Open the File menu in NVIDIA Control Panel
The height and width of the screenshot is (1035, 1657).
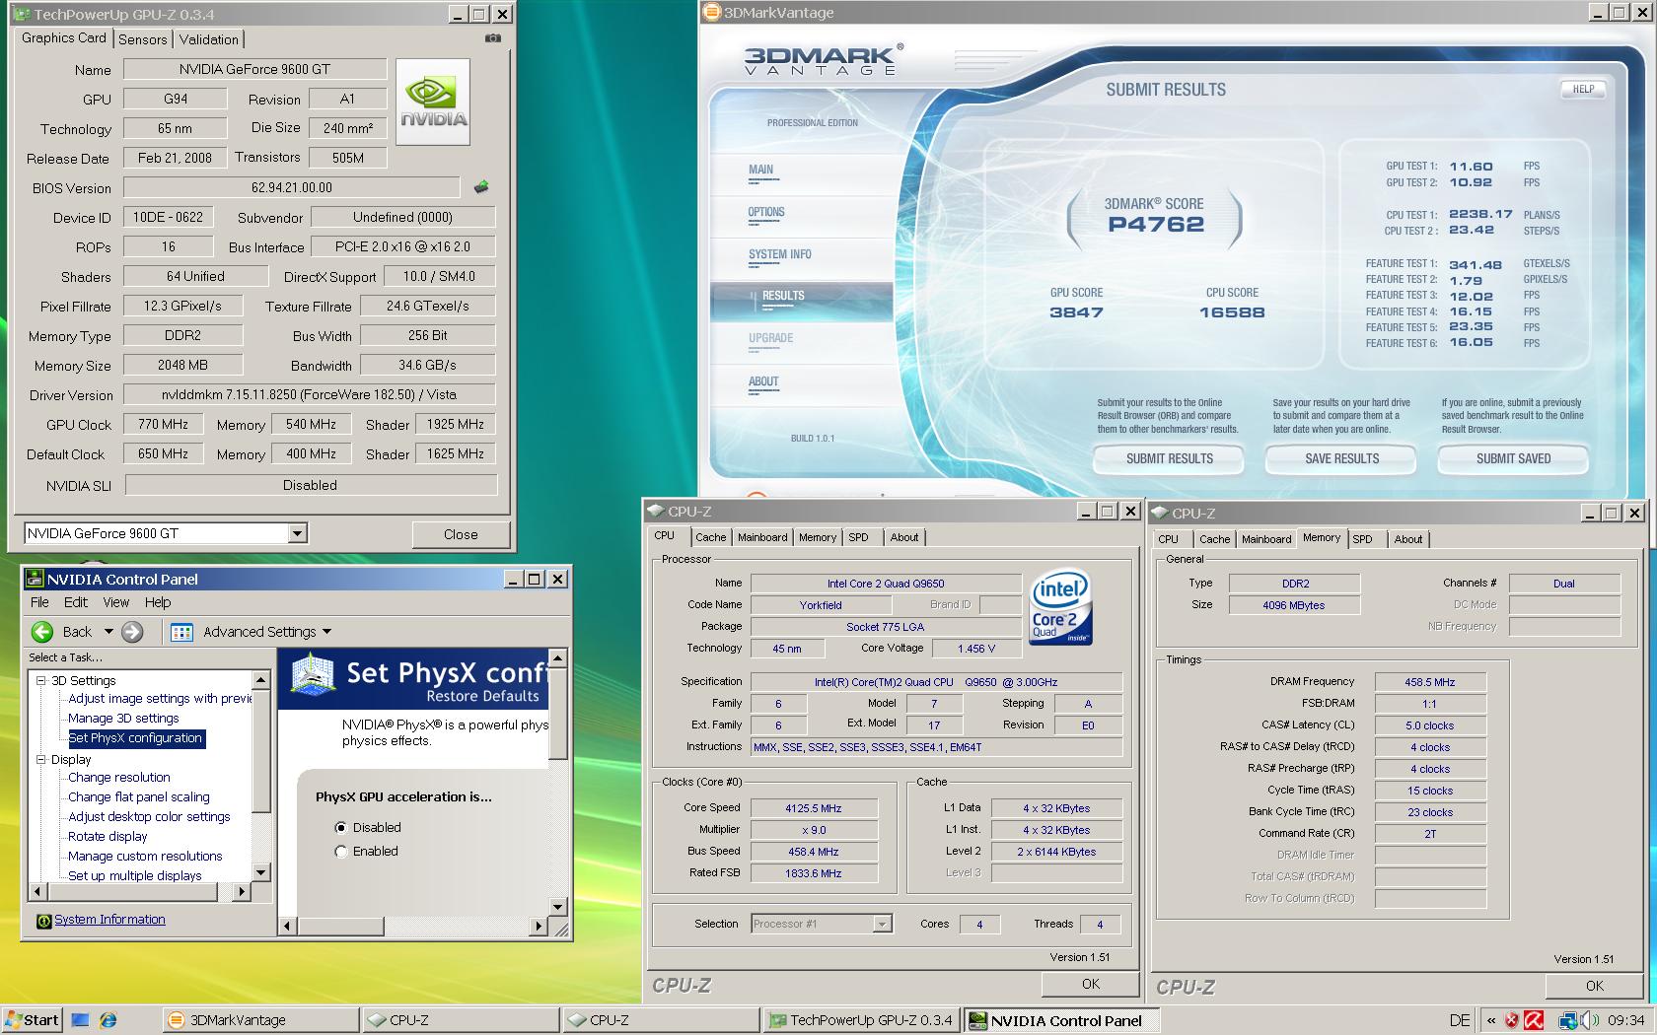(39, 602)
